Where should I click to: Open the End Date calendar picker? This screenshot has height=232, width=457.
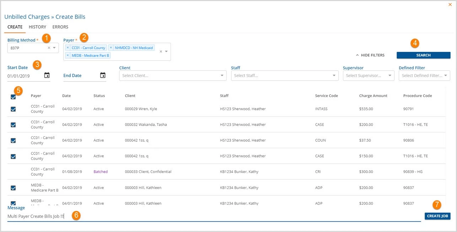(103, 75)
